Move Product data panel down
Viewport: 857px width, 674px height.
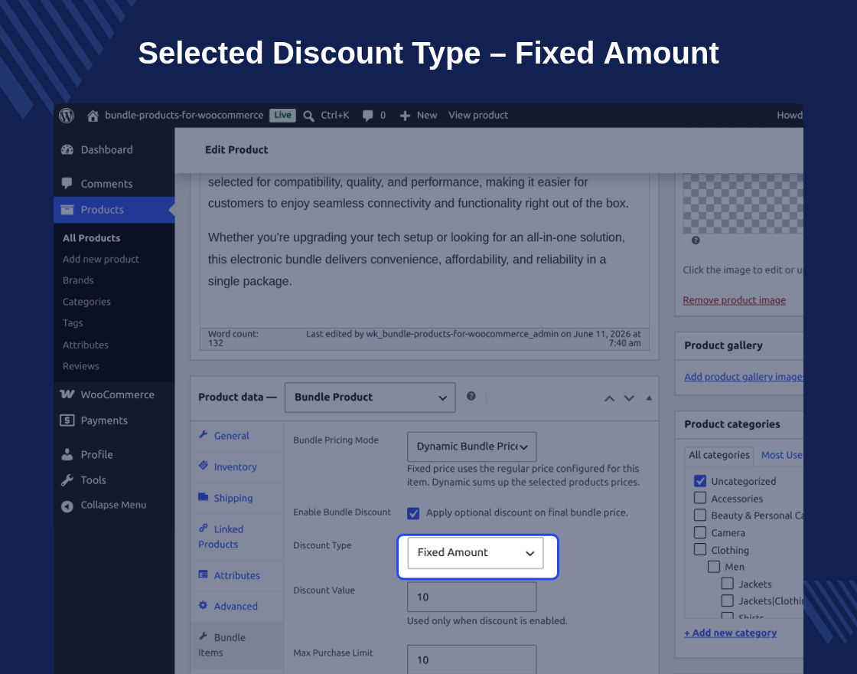pos(629,398)
